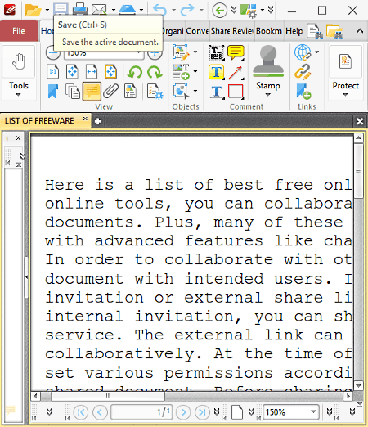Click the Protect document icon
Viewport: 368px width, 427px height.
(345, 61)
